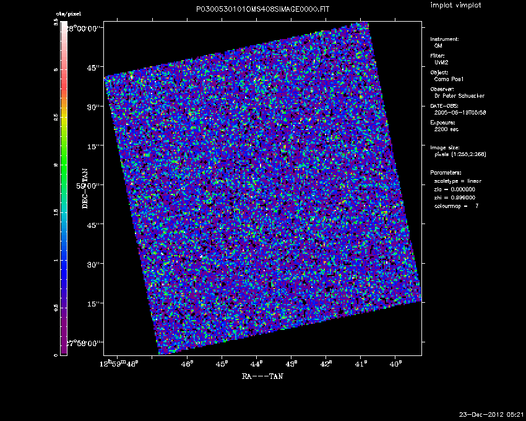
Task: Click the file title P0300530101OMS408SIMAGE0000.FIT
Action: (262, 9)
